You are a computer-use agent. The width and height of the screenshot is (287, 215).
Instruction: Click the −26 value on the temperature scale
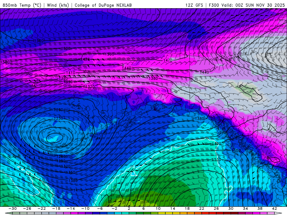coord(27,209)
